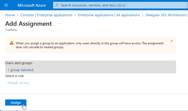Go to the Home breadcrumb
This screenshot has width=188, height=111.
click(x=10, y=15)
